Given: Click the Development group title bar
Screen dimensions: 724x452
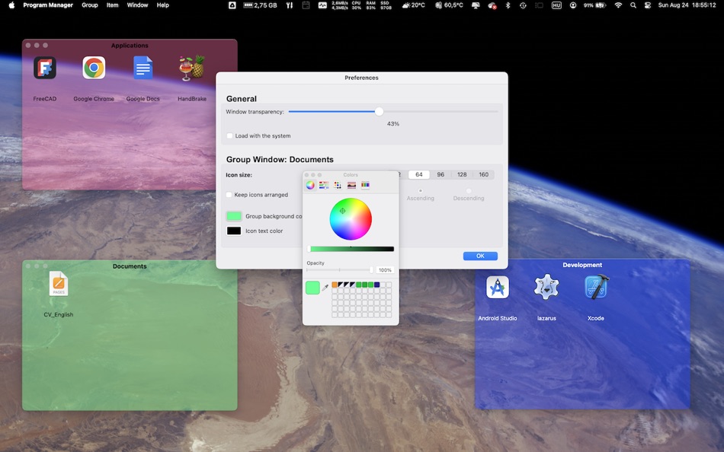Looking at the screenshot, I should coord(582,265).
